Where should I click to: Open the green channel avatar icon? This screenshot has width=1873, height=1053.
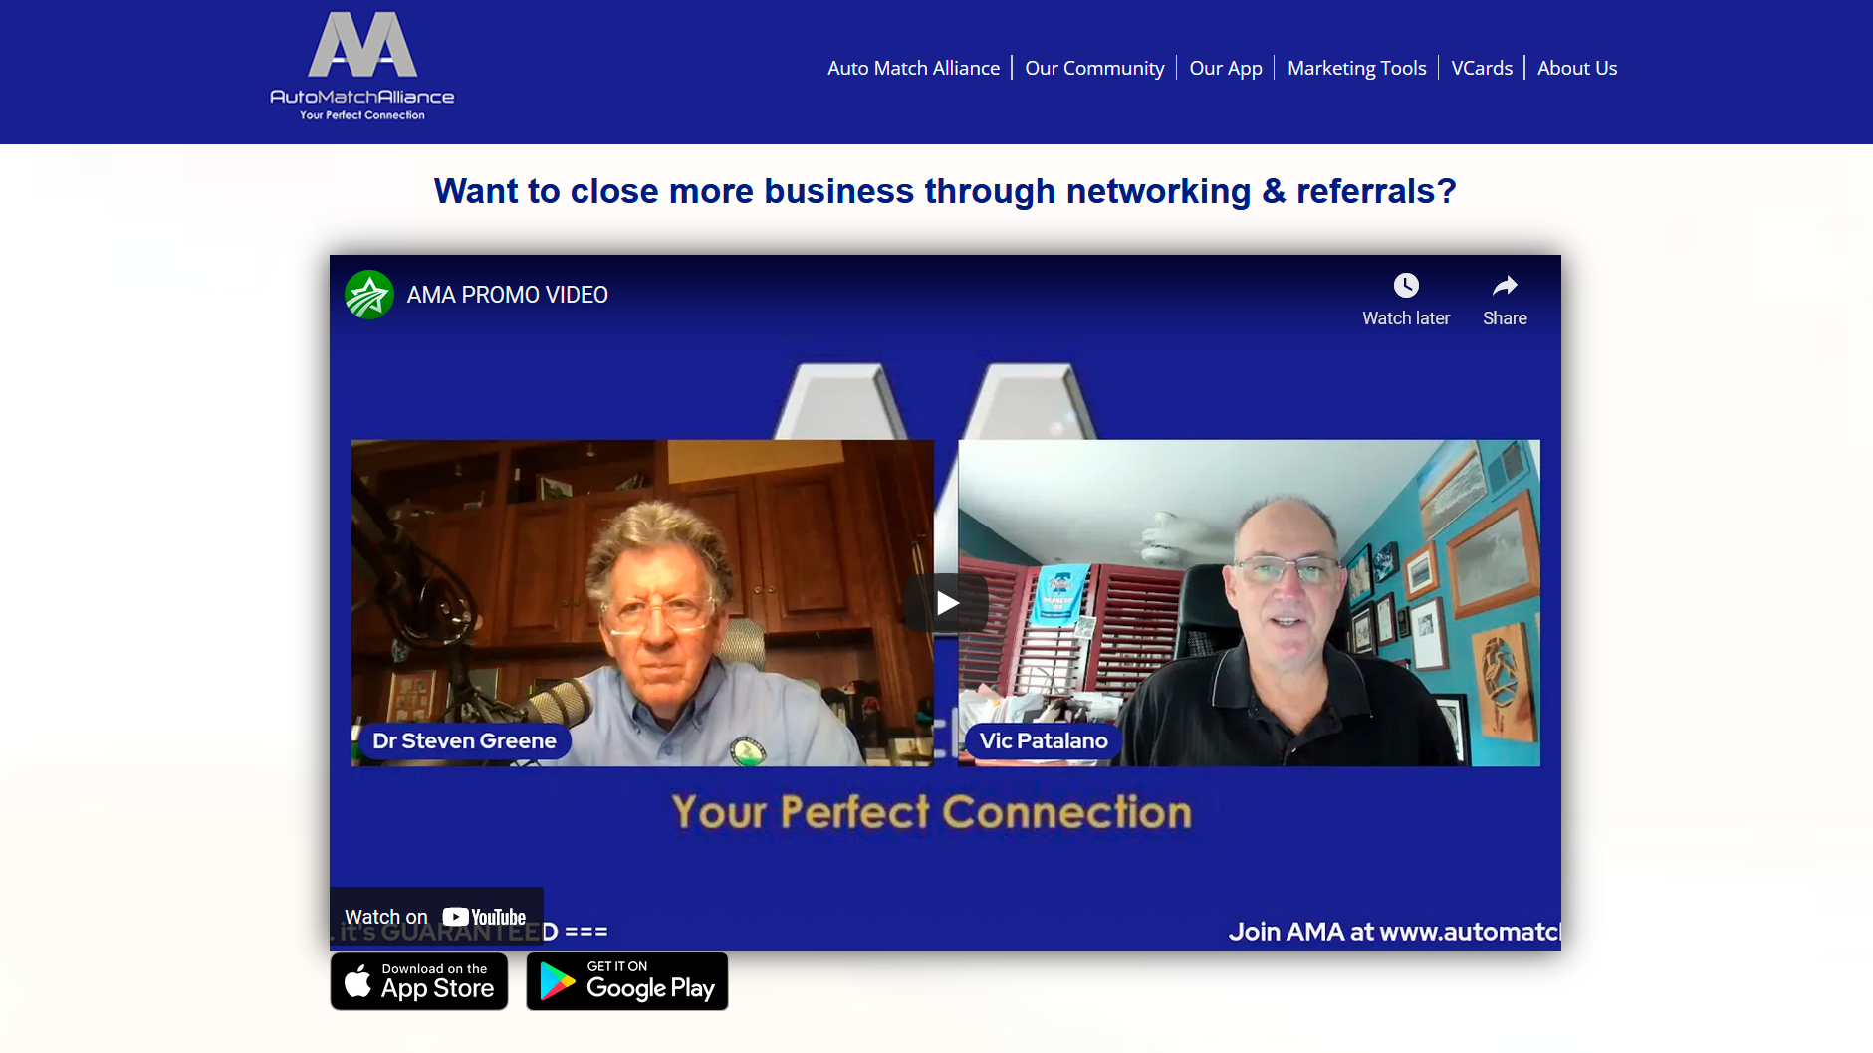pos(369,295)
